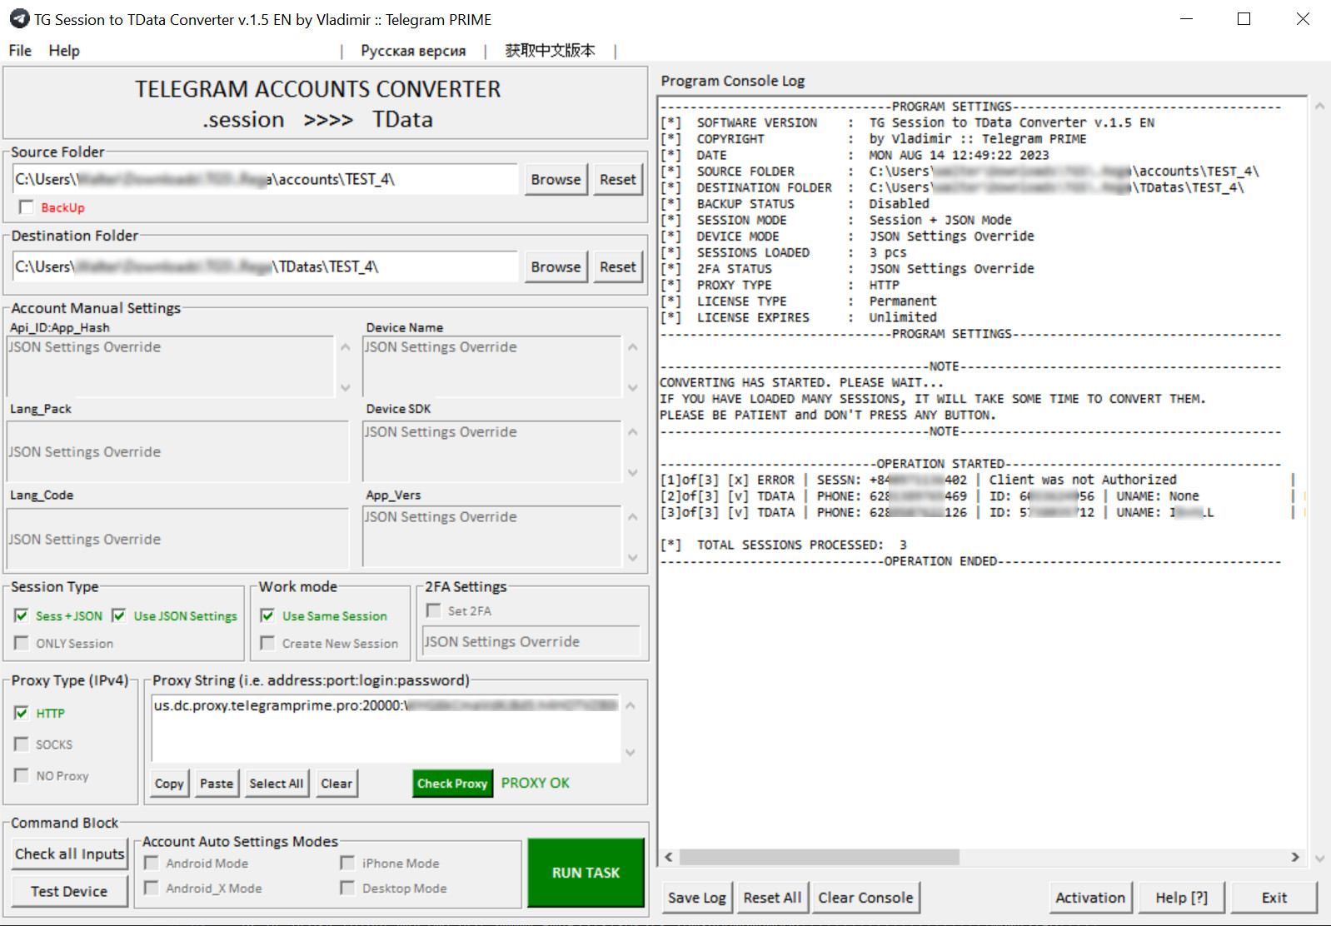Click the Api_ID:App_Hash scroll down arrow
Image resolution: width=1331 pixels, height=926 pixels.
(x=345, y=387)
